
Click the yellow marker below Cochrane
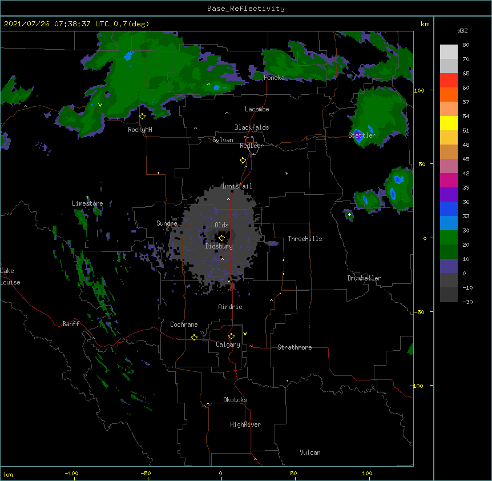[194, 337]
